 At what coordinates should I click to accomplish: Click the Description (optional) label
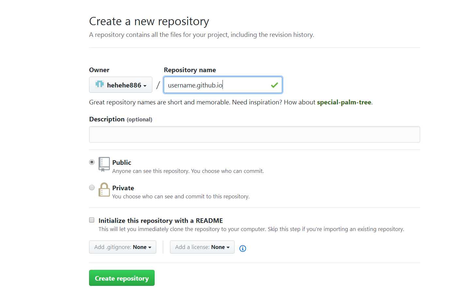point(121,119)
